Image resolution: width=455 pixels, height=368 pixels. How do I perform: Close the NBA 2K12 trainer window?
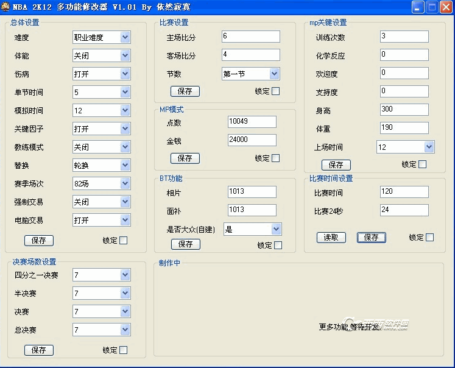click(x=446, y=7)
